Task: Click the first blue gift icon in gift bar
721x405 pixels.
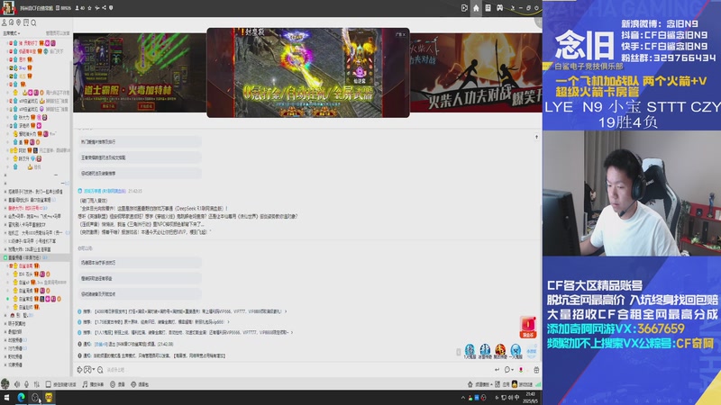Action: pyautogui.click(x=470, y=351)
